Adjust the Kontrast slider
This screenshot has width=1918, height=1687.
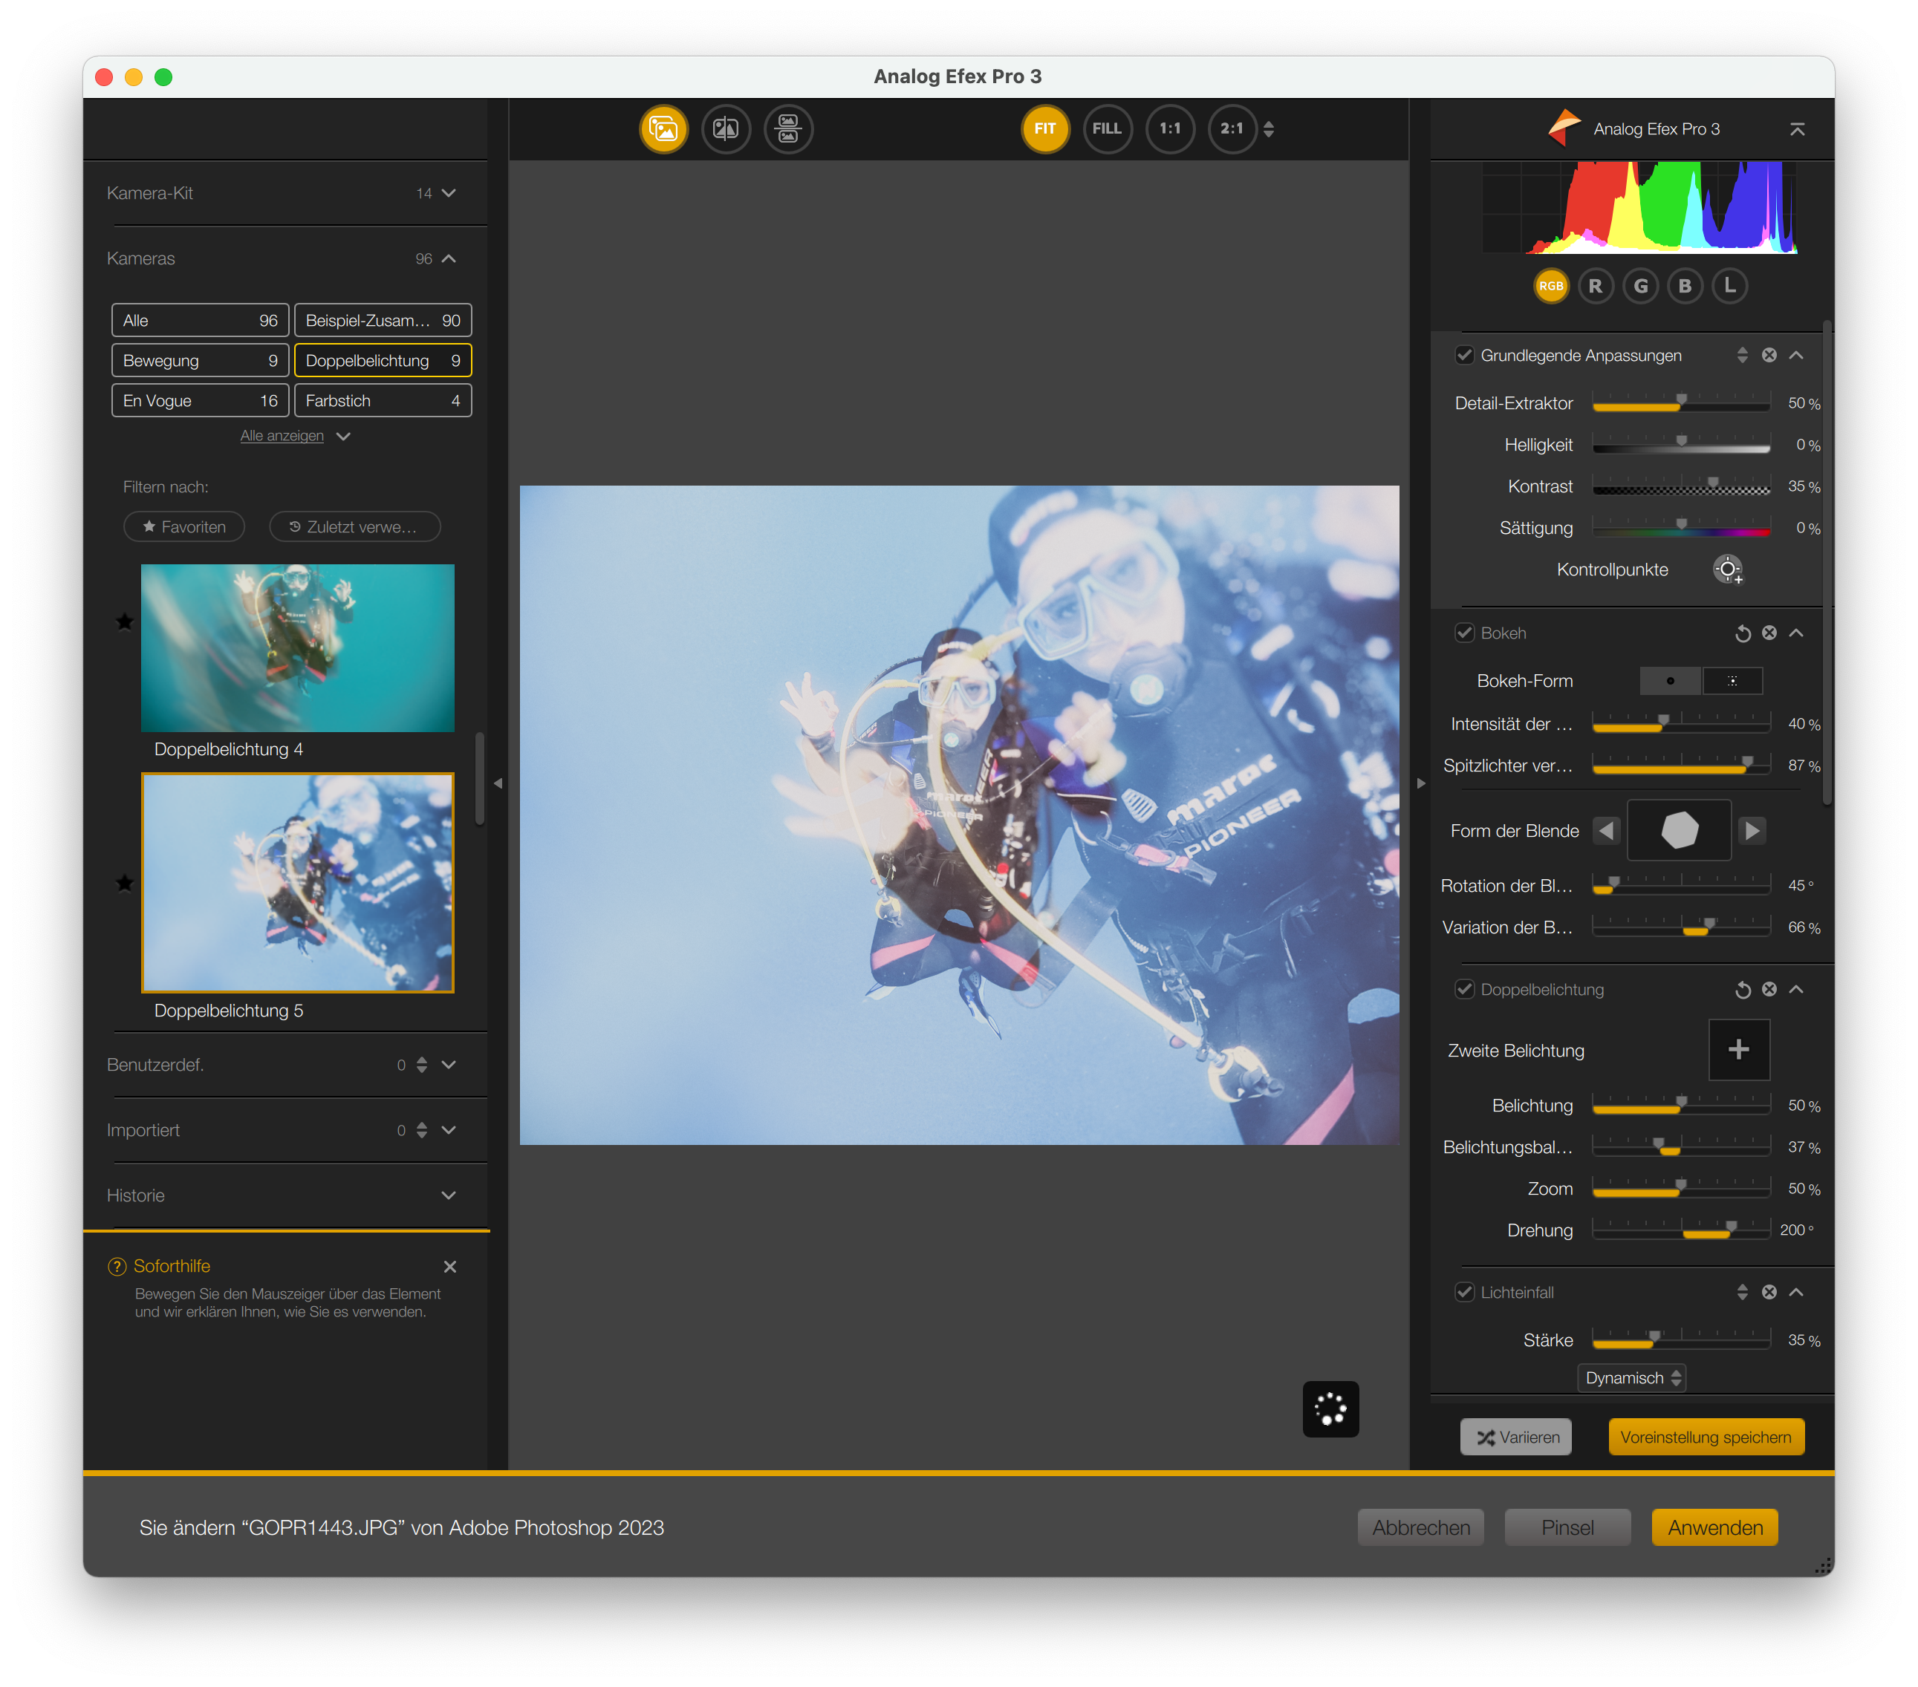tap(1680, 486)
